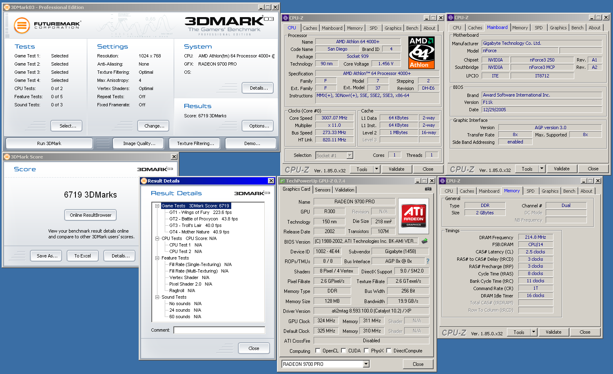Open Tools dropdown arrow in CPU-Z Mainboard window
The width and height of the screenshot is (613, 374).
click(x=542, y=169)
